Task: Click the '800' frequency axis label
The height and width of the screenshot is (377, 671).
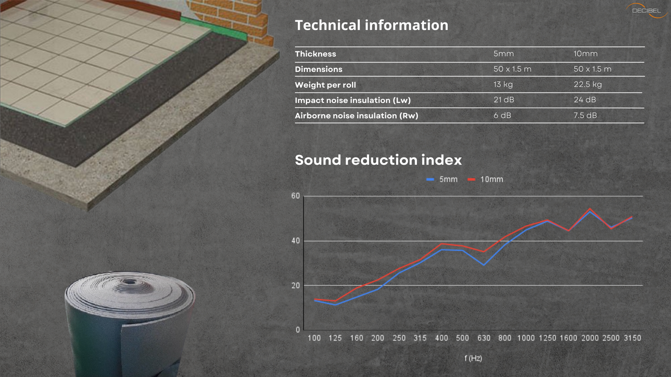Action: pos(505,338)
